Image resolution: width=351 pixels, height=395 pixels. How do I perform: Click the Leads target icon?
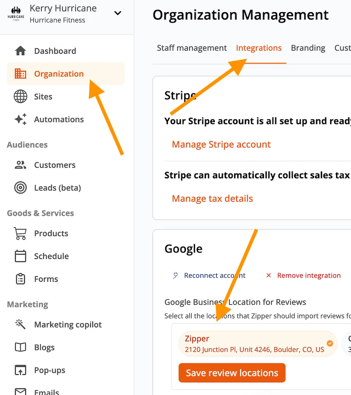pyautogui.click(x=20, y=188)
